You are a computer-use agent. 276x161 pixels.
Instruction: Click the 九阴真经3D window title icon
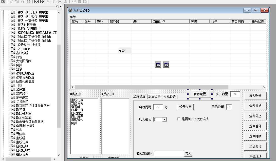70,10
